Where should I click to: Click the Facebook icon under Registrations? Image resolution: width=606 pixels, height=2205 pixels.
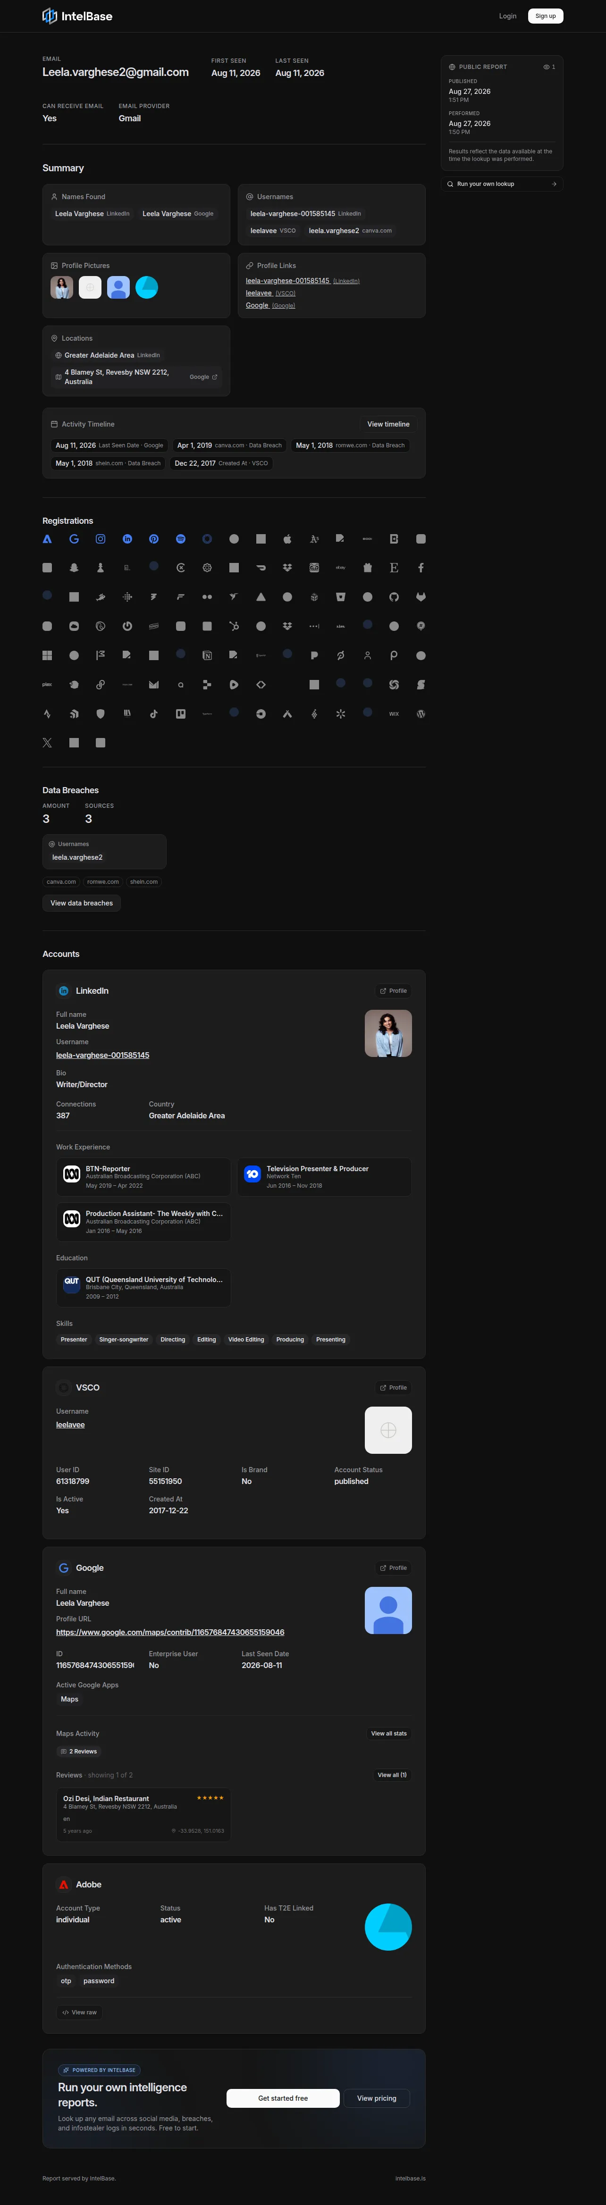[420, 568]
